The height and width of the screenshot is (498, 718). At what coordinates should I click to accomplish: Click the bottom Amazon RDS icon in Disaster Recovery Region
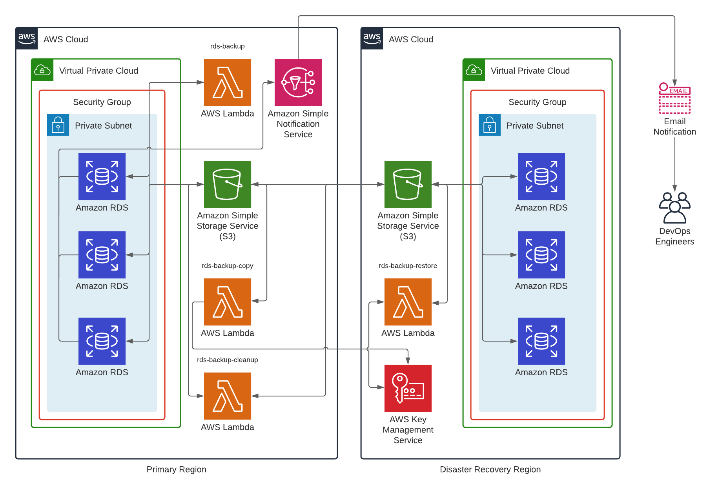[541, 341]
